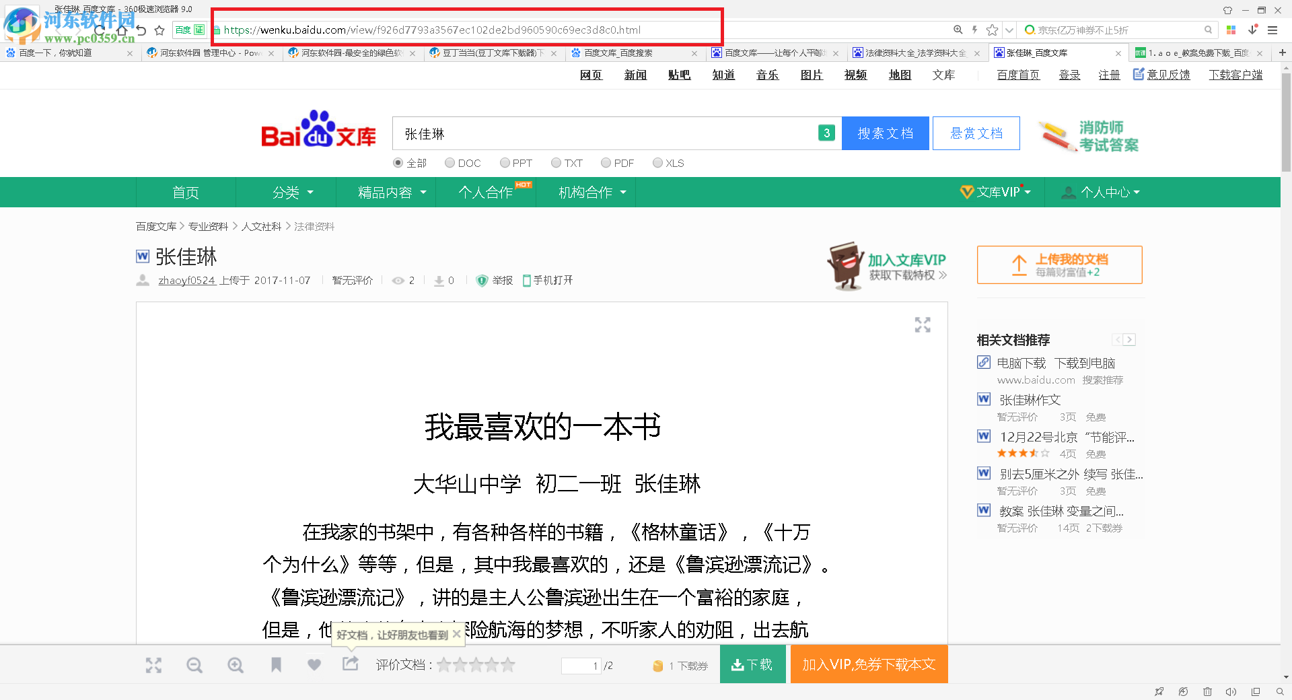Like the document via heart icon

pos(314,665)
